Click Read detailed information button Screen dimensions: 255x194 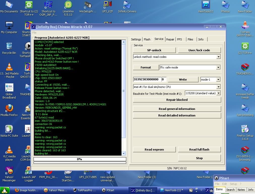[x=177, y=115]
